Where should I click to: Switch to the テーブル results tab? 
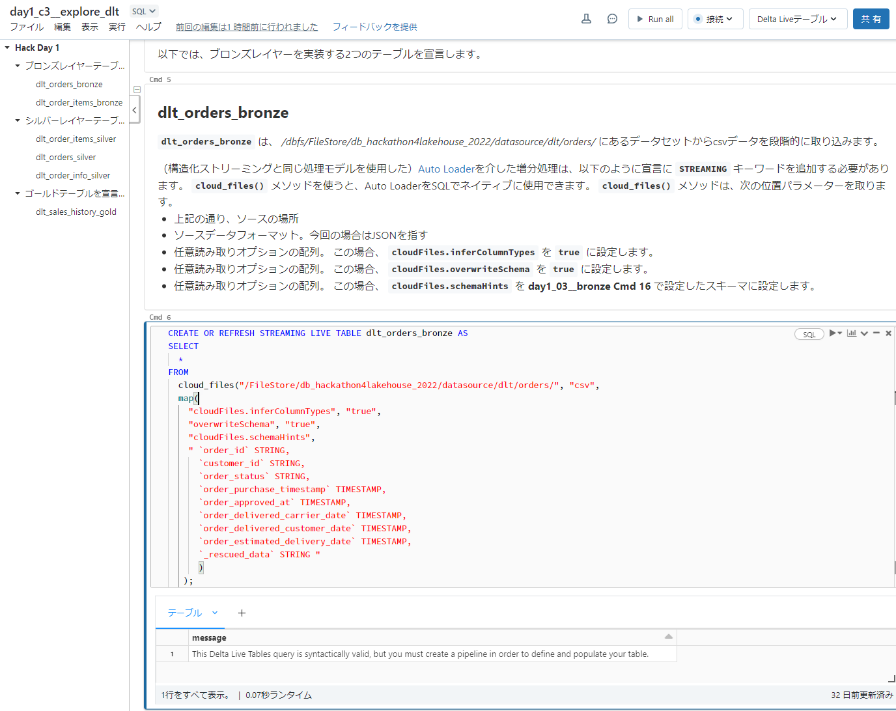(x=184, y=613)
